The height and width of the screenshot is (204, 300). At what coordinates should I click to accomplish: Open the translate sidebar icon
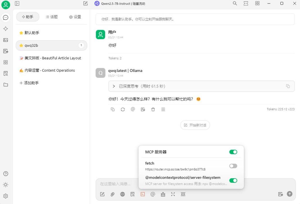click(6, 51)
